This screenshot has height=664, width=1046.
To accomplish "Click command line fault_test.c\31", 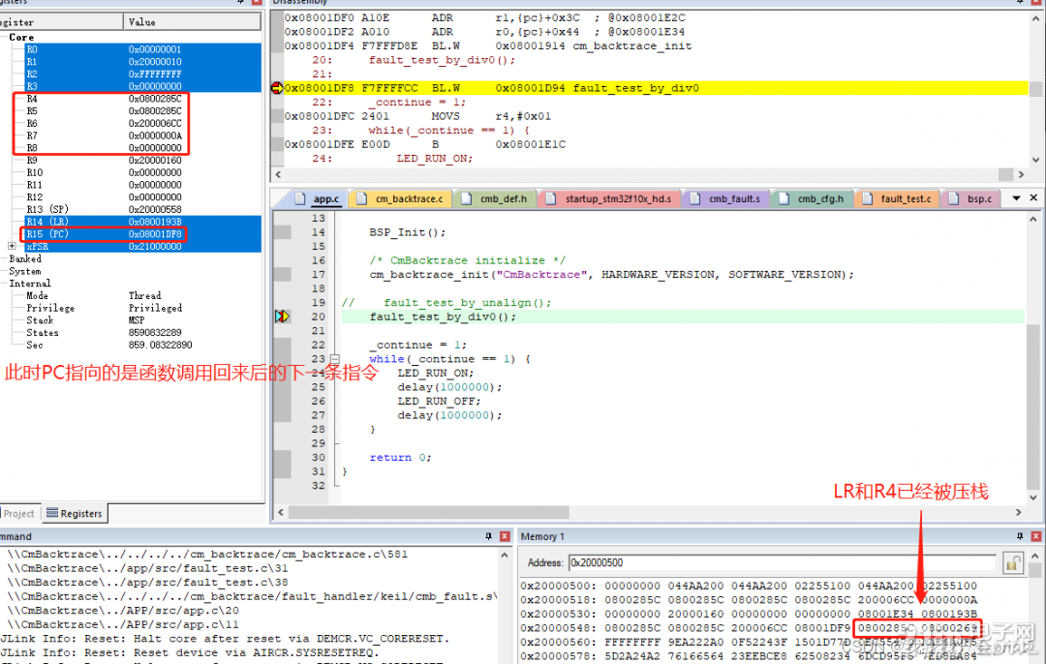I will point(147,569).
